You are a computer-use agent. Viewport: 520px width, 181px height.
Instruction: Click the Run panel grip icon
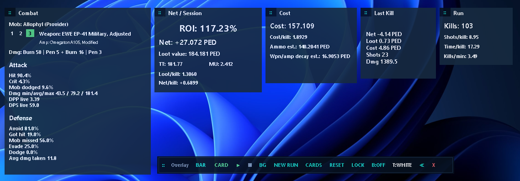tap(445, 13)
